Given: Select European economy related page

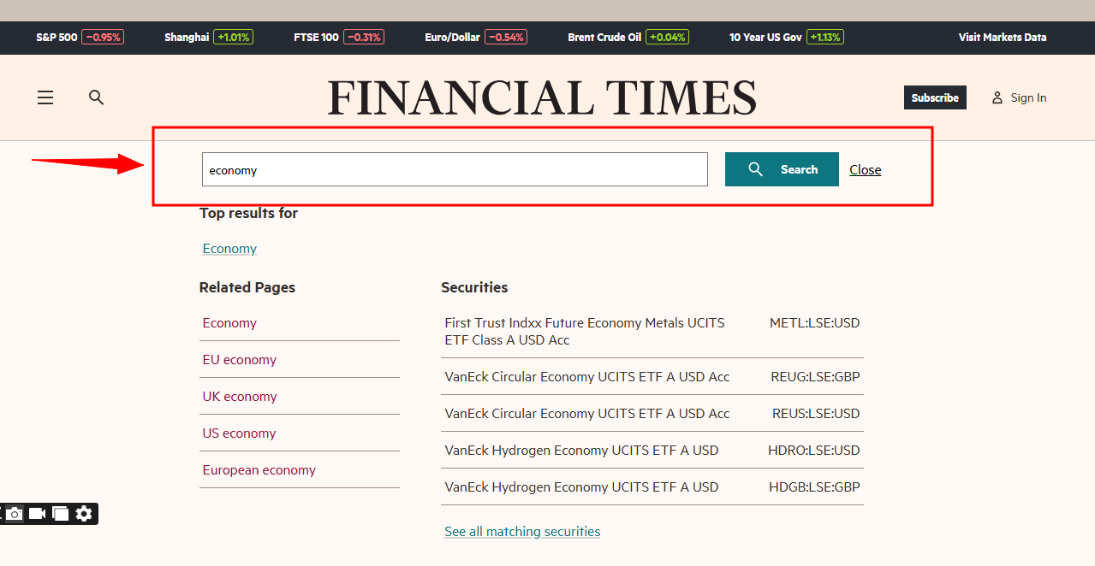Looking at the screenshot, I should click(259, 470).
